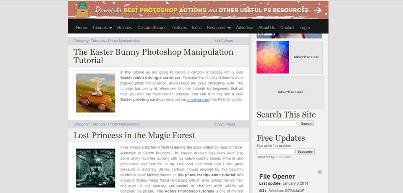The height and width of the screenshot is (193, 403).
Task: Open the File Opener ad title
Action: point(277,176)
